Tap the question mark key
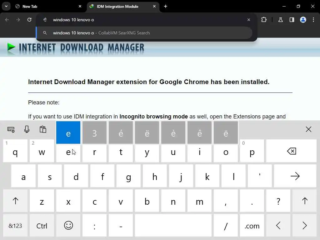 pyautogui.click(x=278, y=201)
